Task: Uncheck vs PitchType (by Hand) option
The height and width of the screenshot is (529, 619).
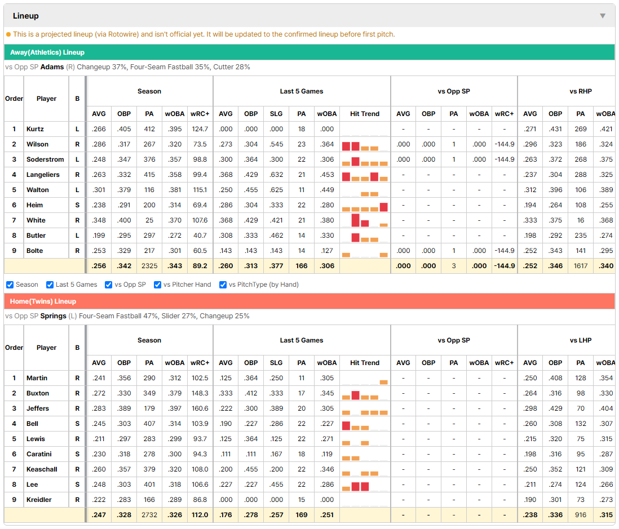Action: [x=223, y=284]
